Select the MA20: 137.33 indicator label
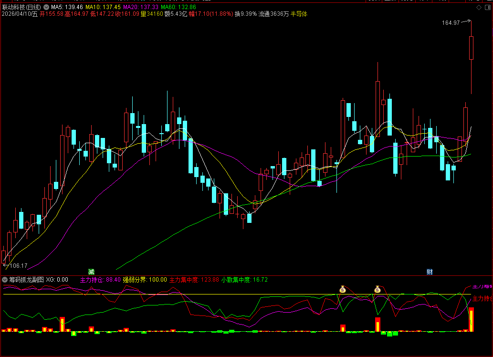The width and height of the screenshot is (493, 357). click(x=141, y=7)
